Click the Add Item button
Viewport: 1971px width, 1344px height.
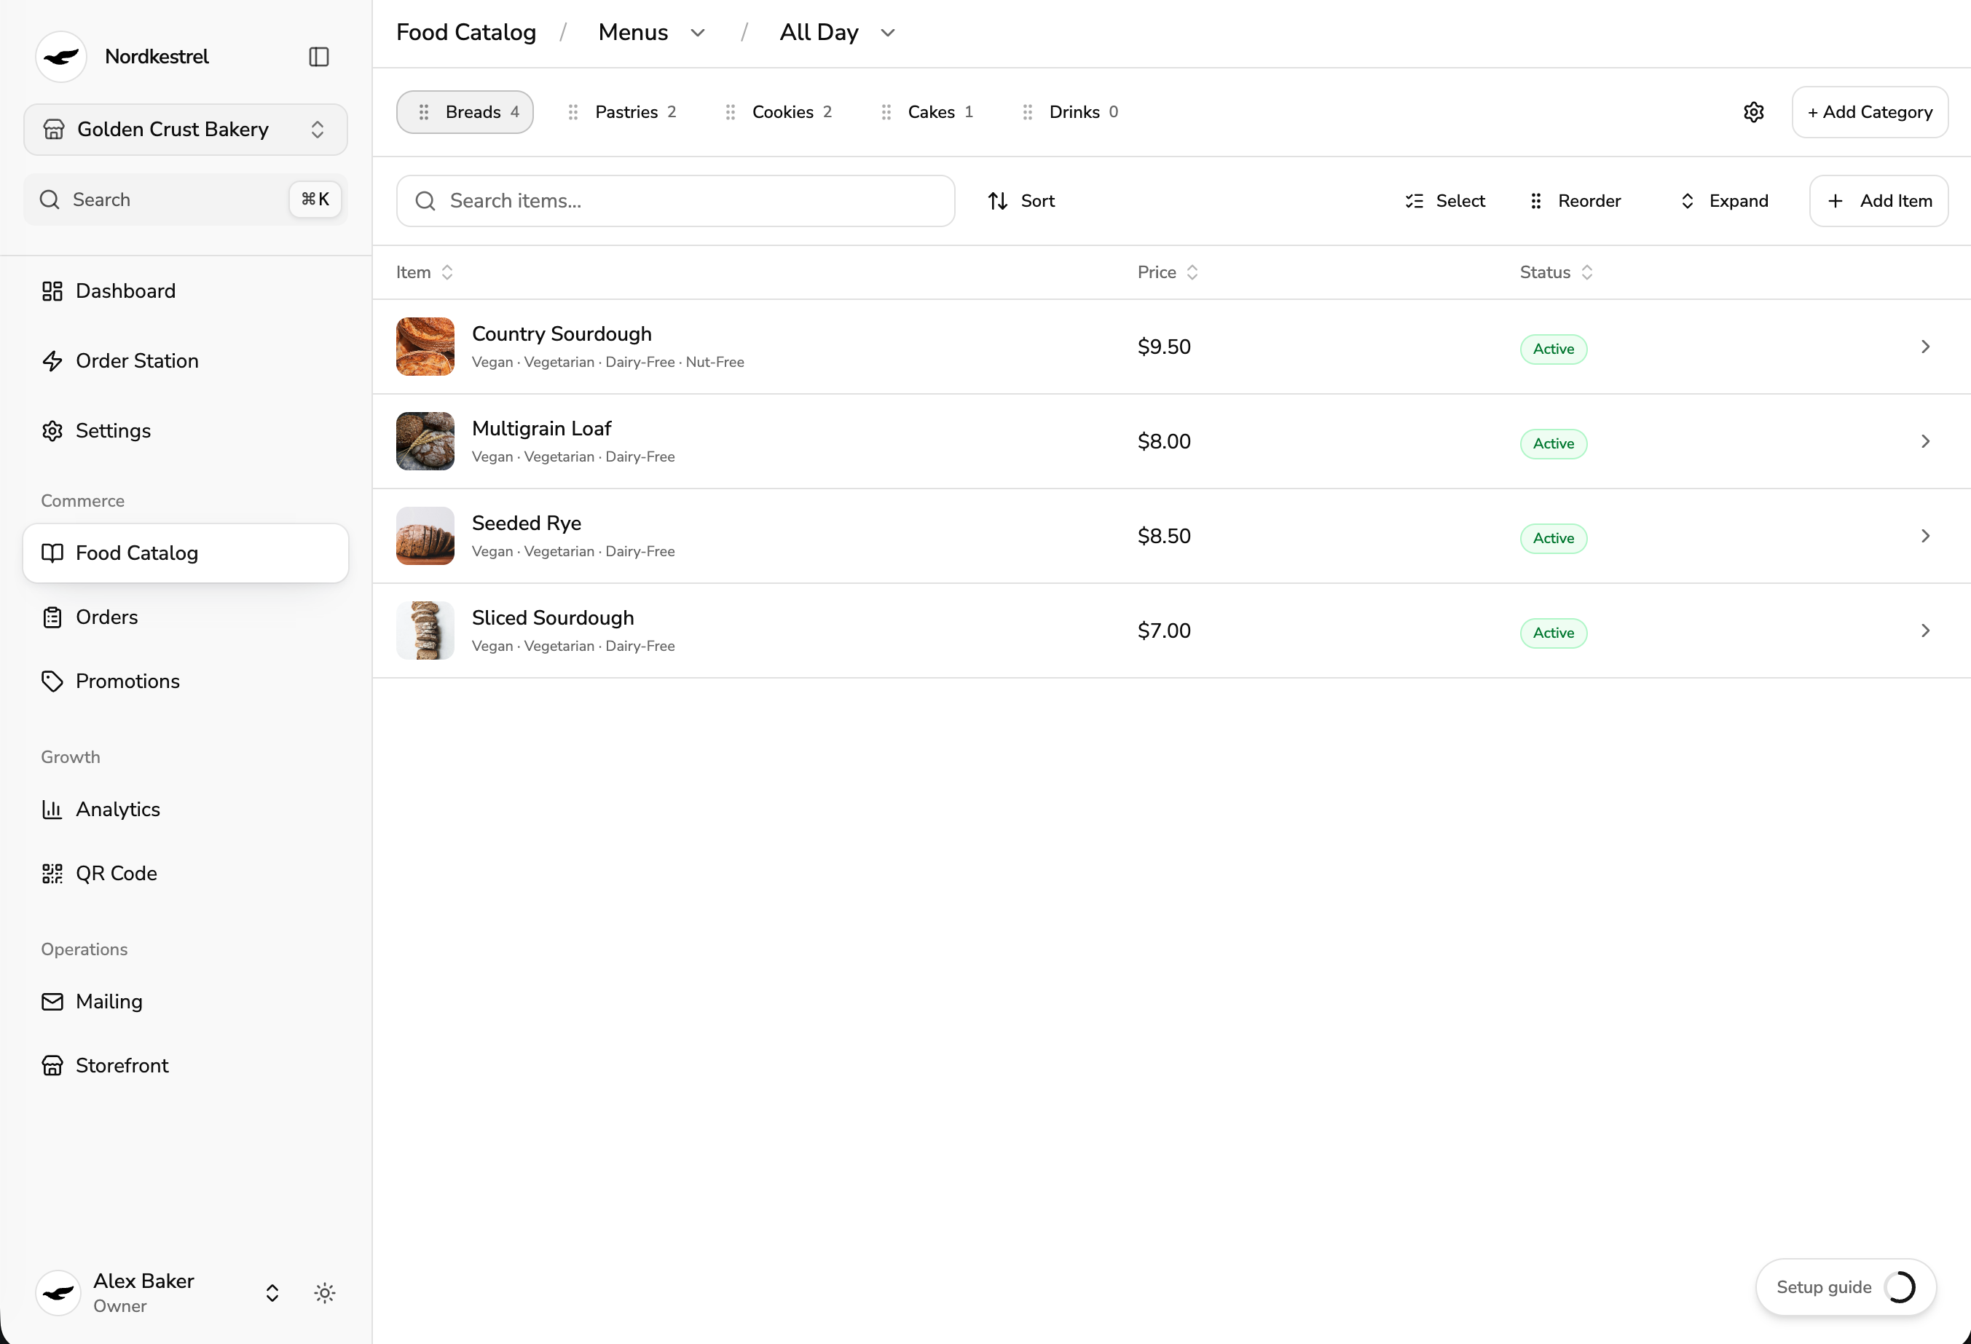pyautogui.click(x=1878, y=201)
